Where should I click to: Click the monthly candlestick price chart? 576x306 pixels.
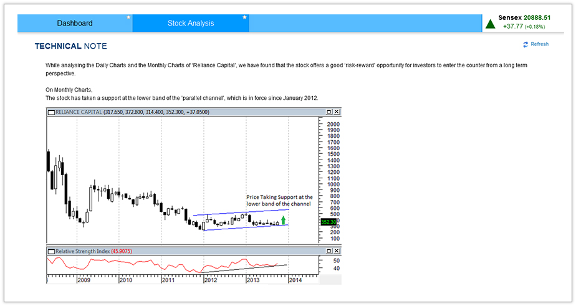pyautogui.click(x=182, y=180)
